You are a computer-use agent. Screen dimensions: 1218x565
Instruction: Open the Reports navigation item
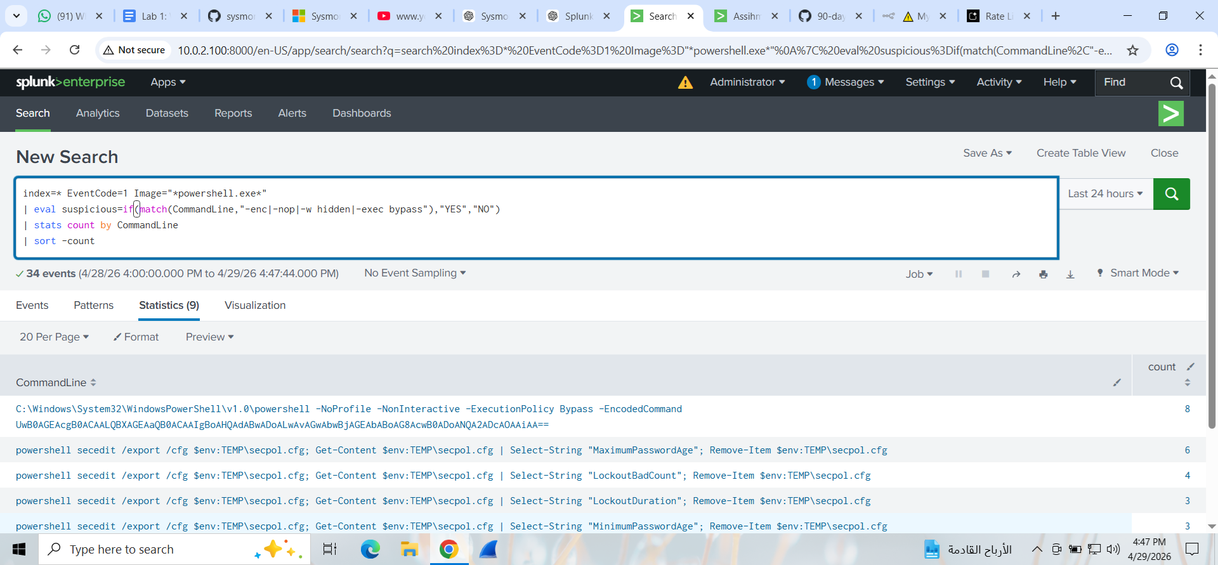tap(233, 113)
